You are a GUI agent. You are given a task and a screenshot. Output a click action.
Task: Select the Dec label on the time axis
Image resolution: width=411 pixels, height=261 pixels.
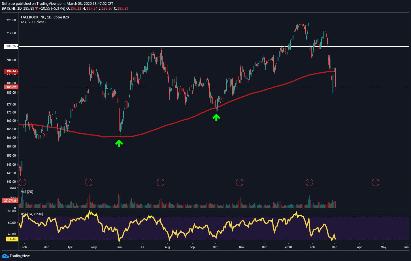coord(265,247)
